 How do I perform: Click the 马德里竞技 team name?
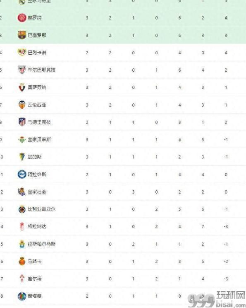(x=39, y=122)
